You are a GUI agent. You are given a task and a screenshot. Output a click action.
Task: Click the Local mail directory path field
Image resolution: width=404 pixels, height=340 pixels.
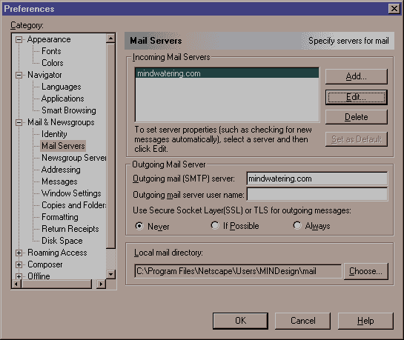[238, 271]
